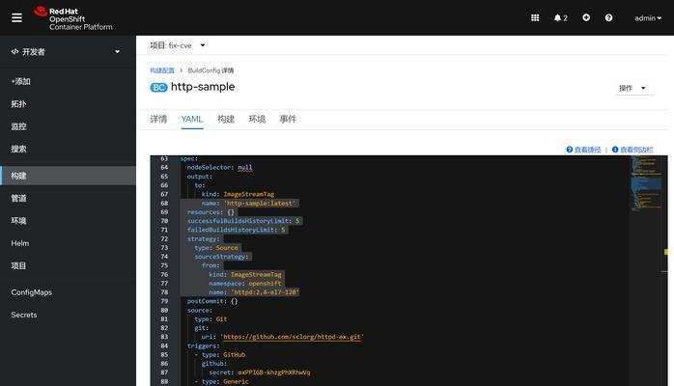Open the 项目: fix-cve project selector

pos(178,45)
